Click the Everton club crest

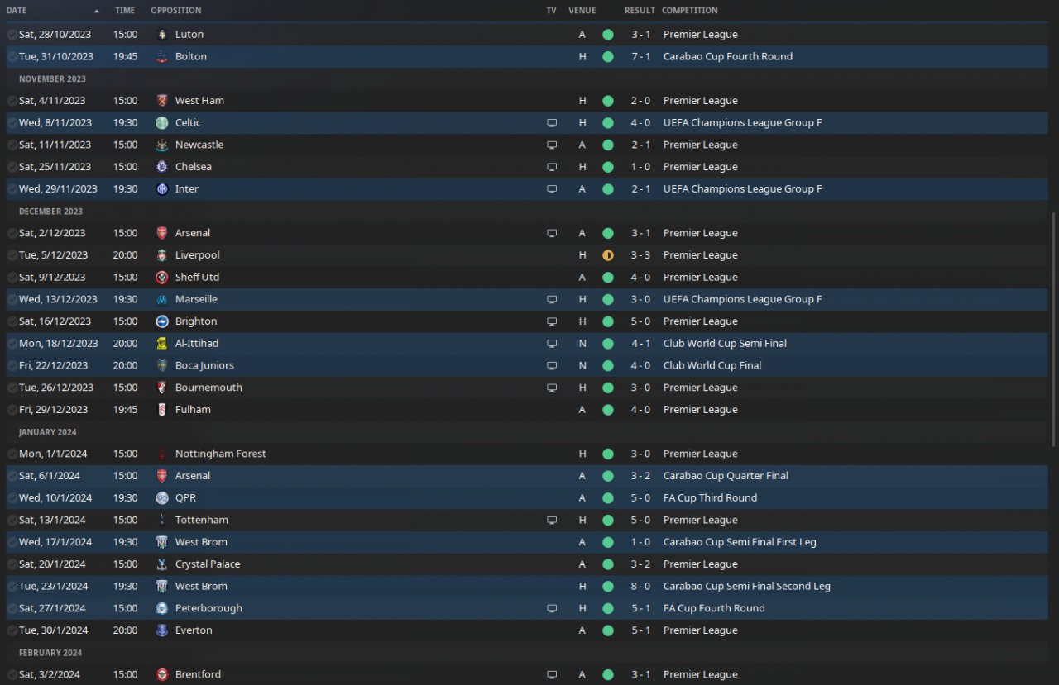161,630
